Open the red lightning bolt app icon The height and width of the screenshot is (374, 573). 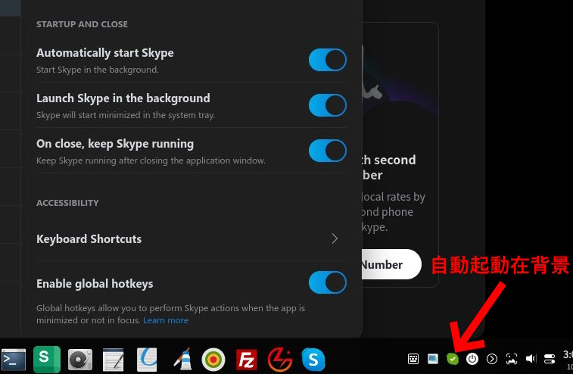click(x=280, y=360)
